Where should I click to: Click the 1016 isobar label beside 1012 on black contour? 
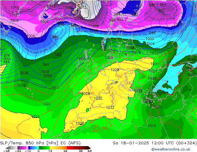tap(21, 86)
